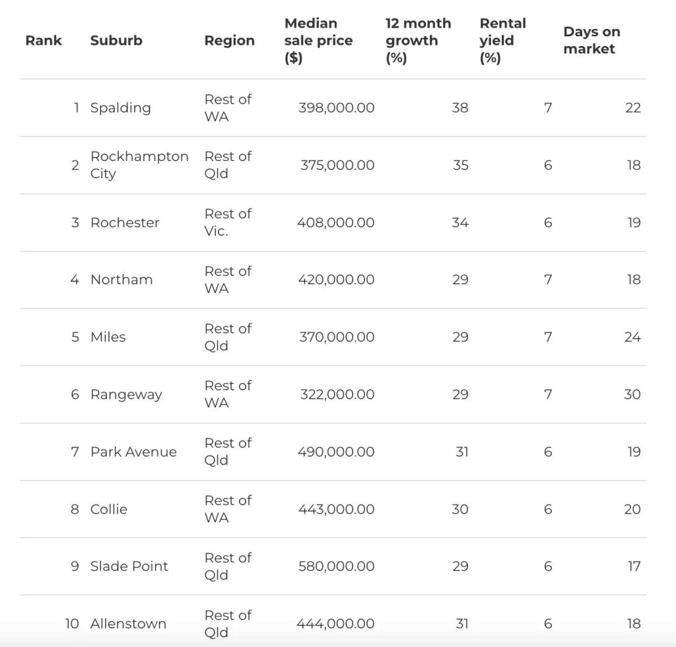The image size is (676, 647).
Task: Select the Rochester suburb name
Action: (x=125, y=222)
